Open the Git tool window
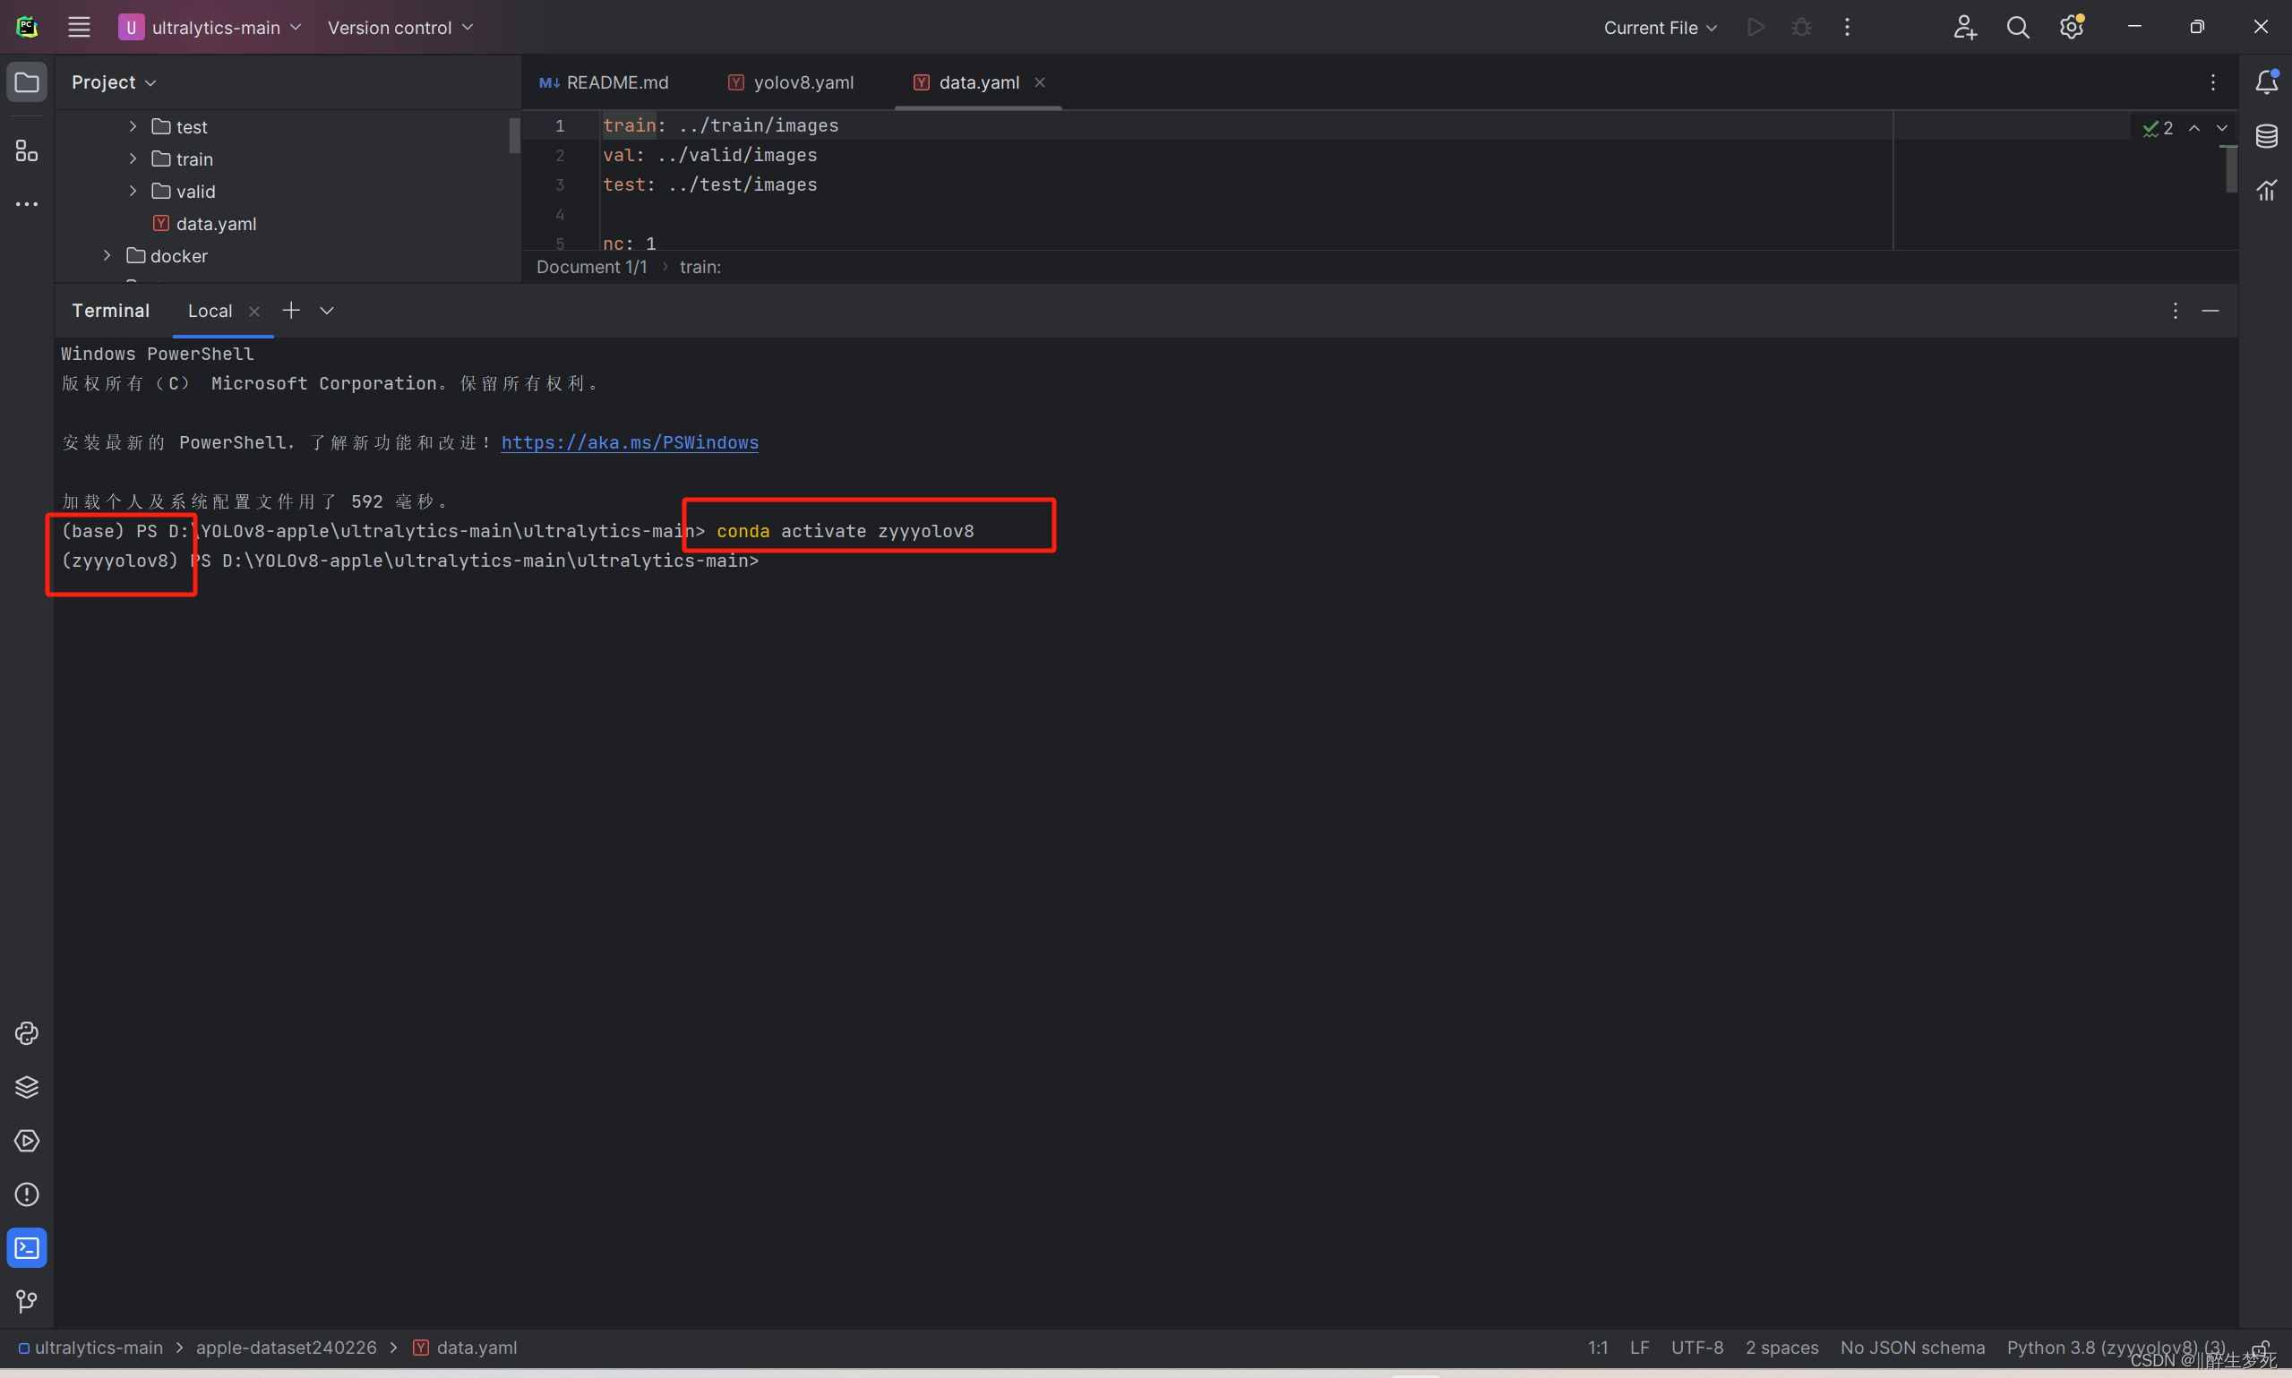Viewport: 2292px width, 1378px height. [26, 1301]
